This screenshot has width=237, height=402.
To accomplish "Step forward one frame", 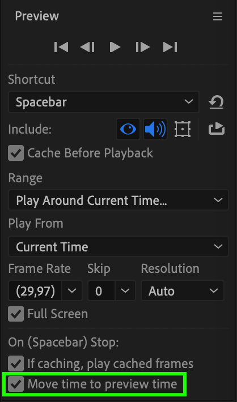I will [142, 47].
